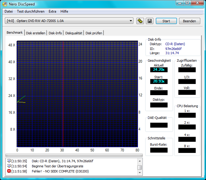Open the Extra menu

[52, 11]
